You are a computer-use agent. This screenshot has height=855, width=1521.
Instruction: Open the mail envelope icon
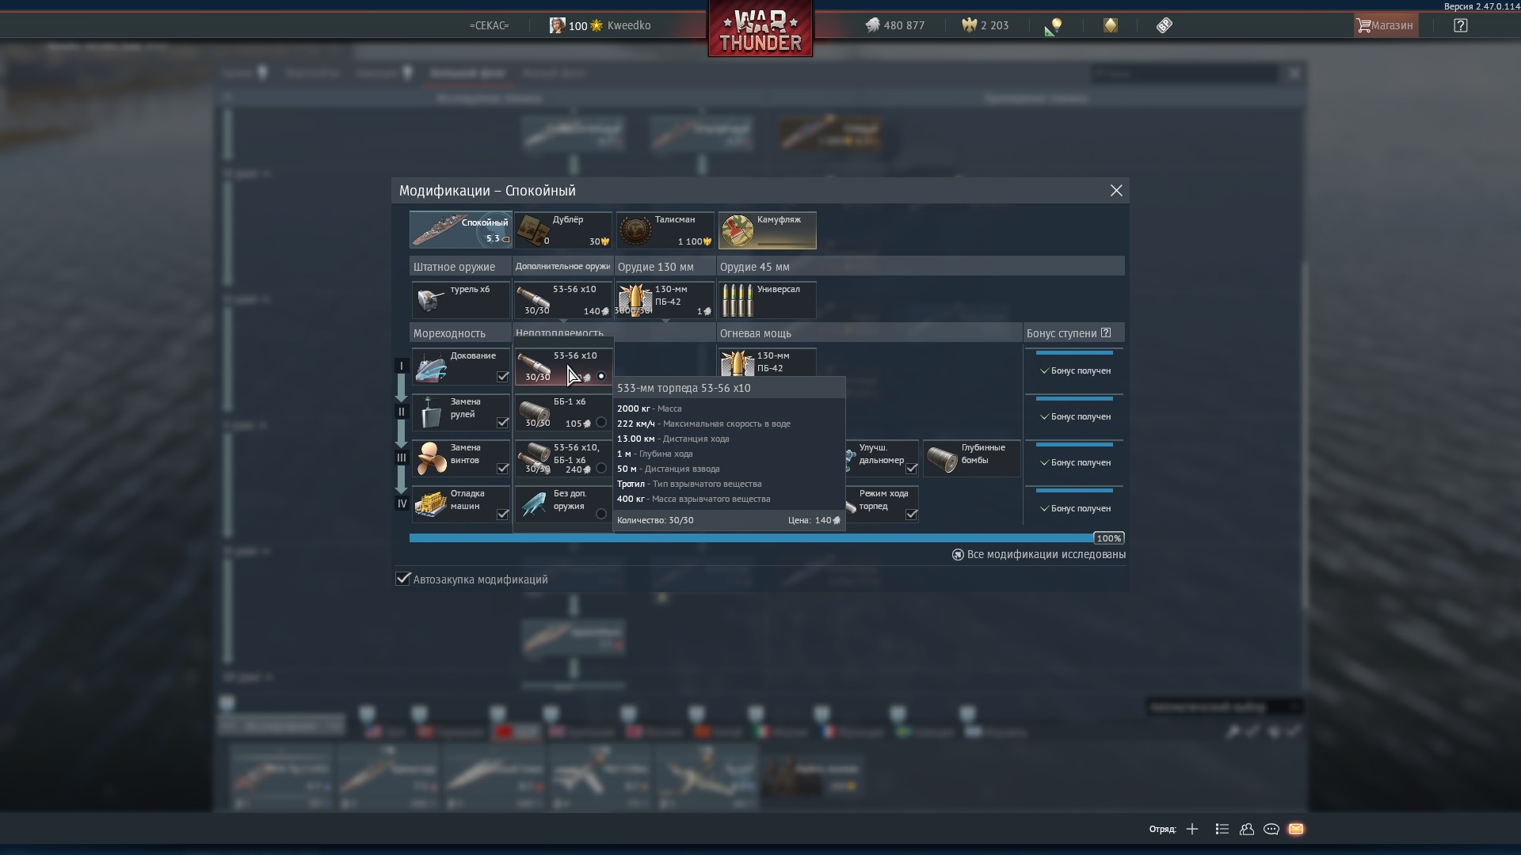pyautogui.click(x=1296, y=829)
